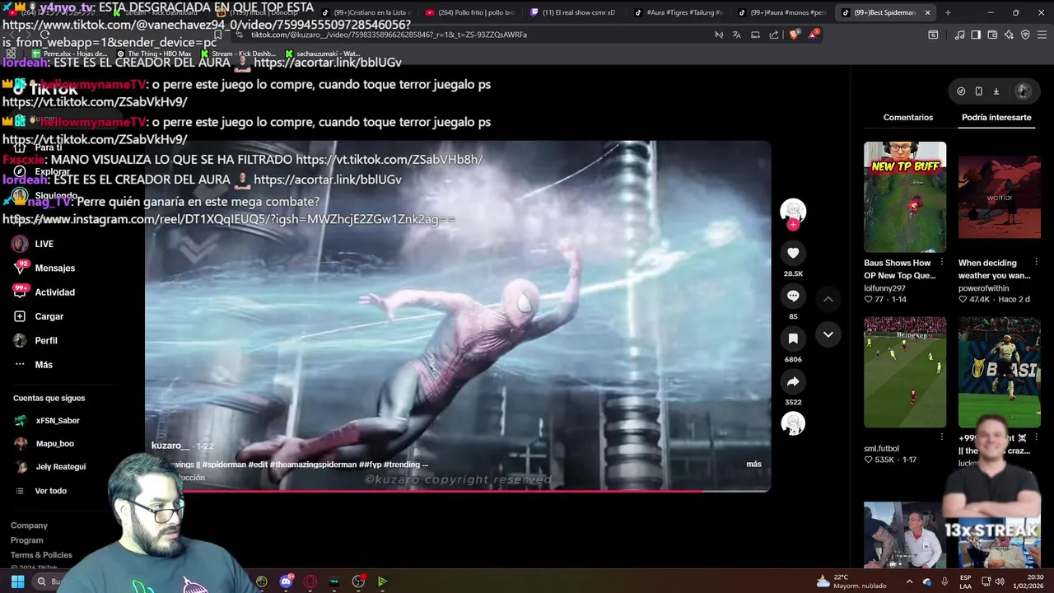Open Brave VPN shield icon
This screenshot has width=1054, height=593.
click(x=1025, y=35)
